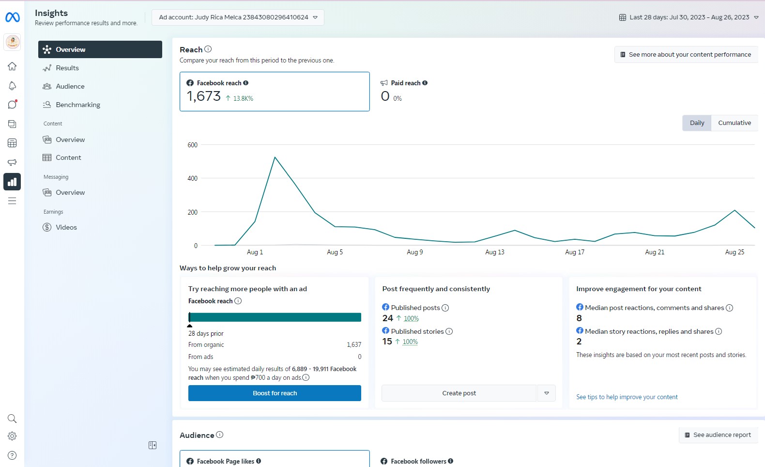Click Boost for reach button
Screen dimensions: 765x467
click(275, 393)
